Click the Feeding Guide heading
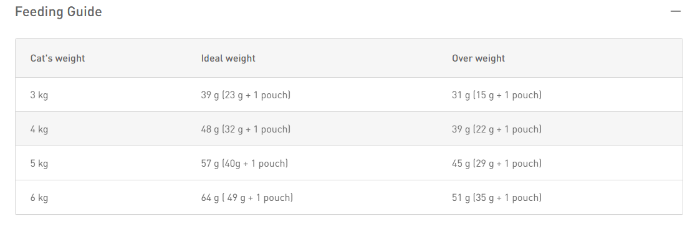The image size is (700, 232). pyautogui.click(x=59, y=12)
